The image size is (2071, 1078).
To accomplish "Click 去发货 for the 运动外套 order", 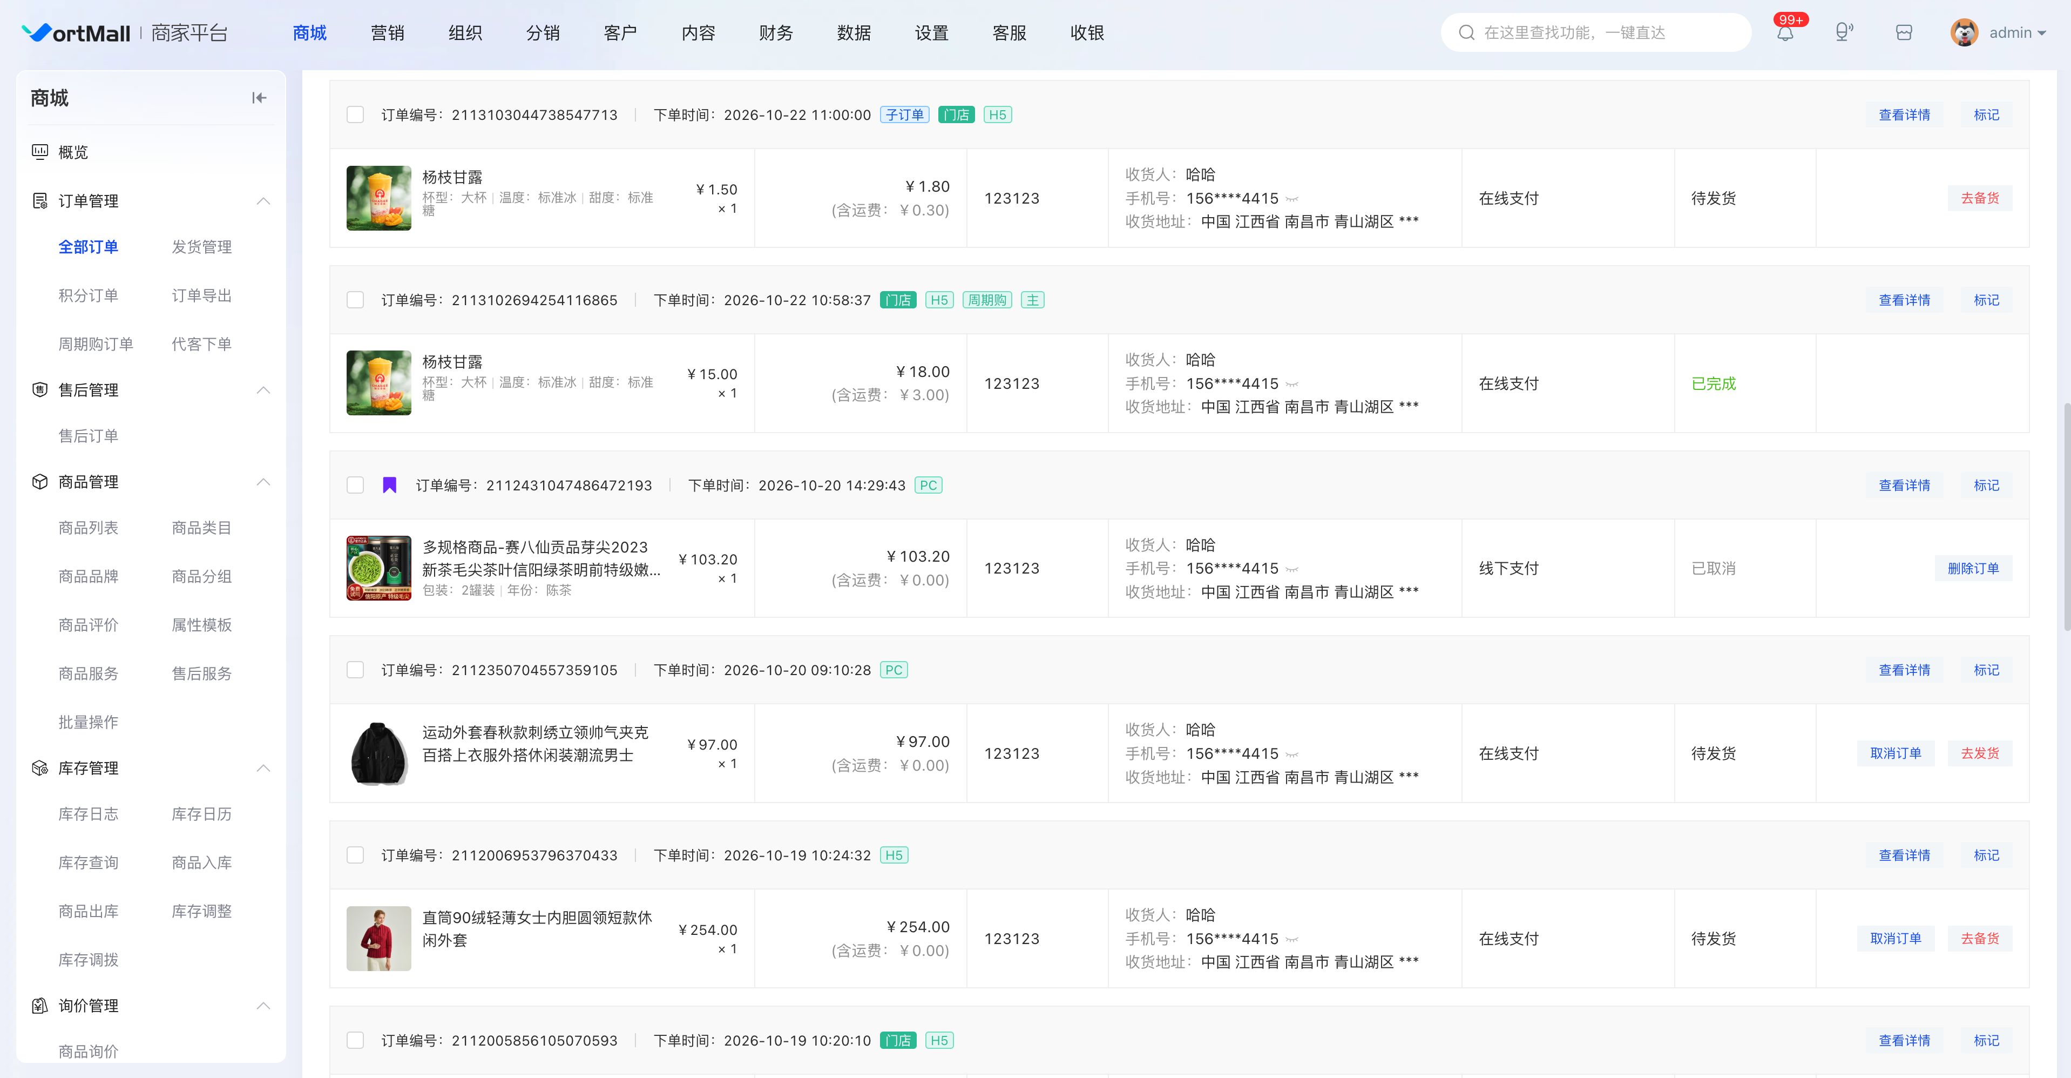I will pyautogui.click(x=1979, y=754).
